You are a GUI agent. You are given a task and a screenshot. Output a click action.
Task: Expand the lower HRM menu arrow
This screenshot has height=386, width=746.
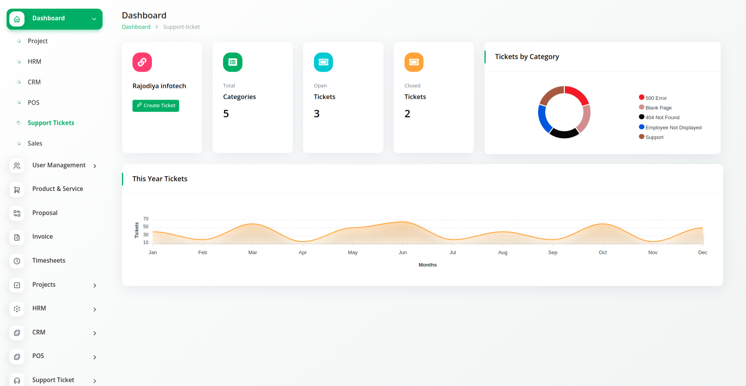(x=95, y=309)
